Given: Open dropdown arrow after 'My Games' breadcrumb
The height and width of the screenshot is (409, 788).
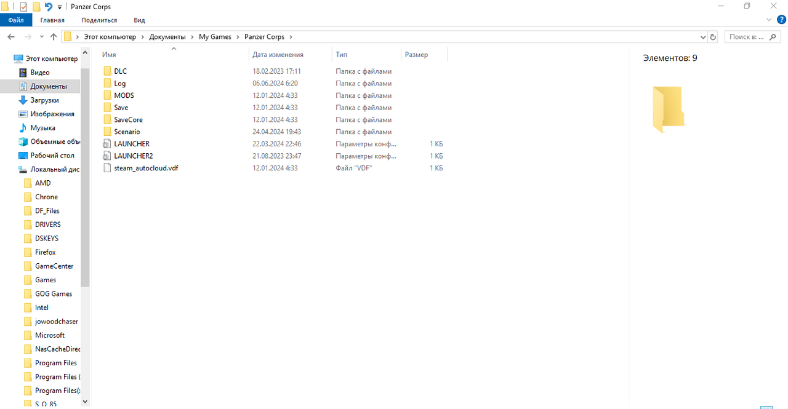Looking at the screenshot, I should click(x=238, y=37).
